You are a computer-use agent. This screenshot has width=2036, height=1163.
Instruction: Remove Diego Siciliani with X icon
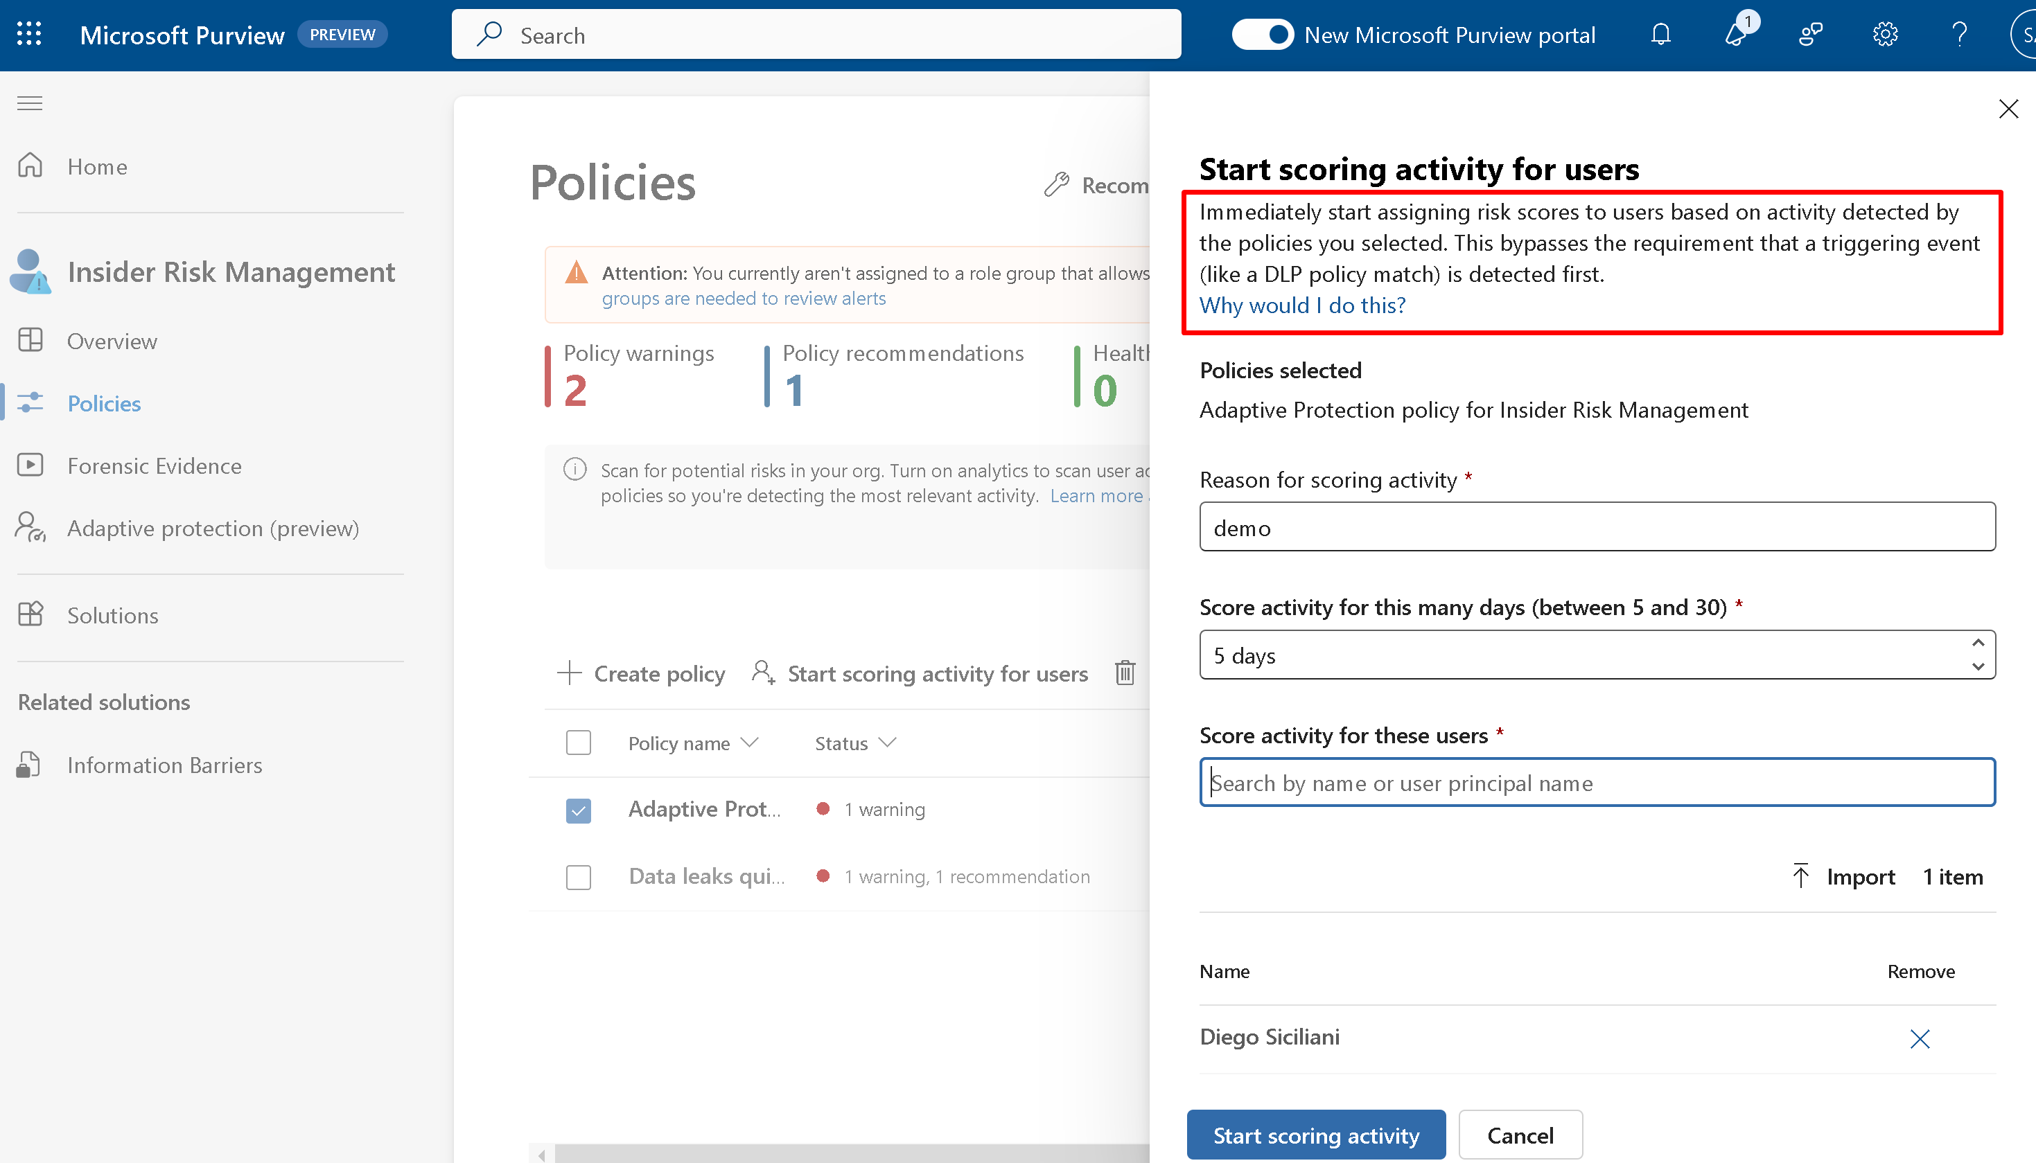coord(1920,1038)
